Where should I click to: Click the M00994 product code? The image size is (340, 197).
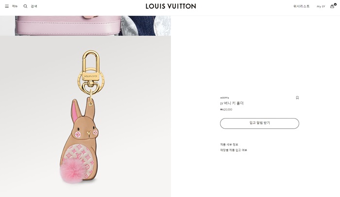coord(224,98)
